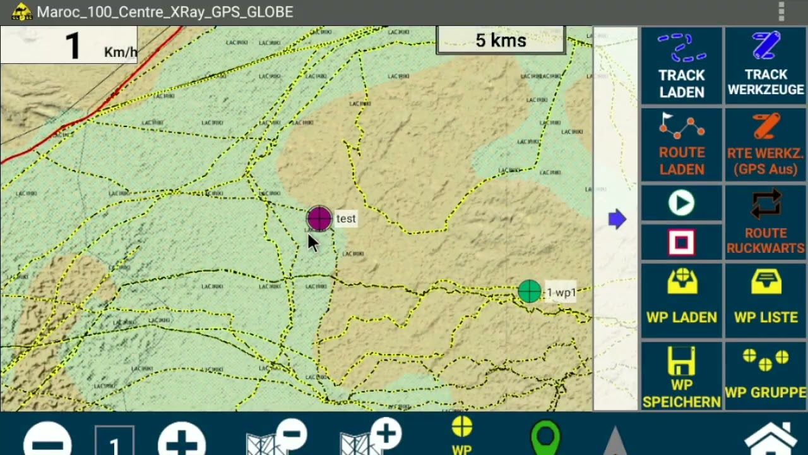Open WP LADEN to load waypoints

681,301
